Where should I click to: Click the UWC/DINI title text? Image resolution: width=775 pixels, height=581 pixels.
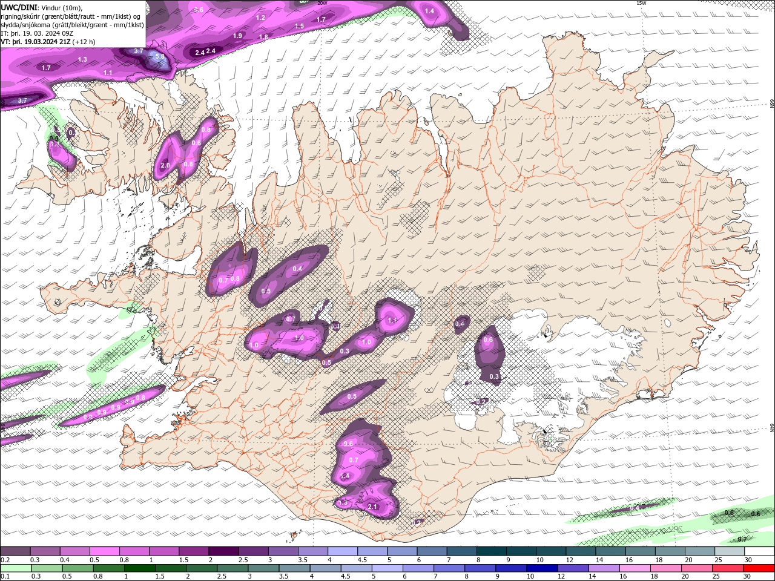click(18, 7)
